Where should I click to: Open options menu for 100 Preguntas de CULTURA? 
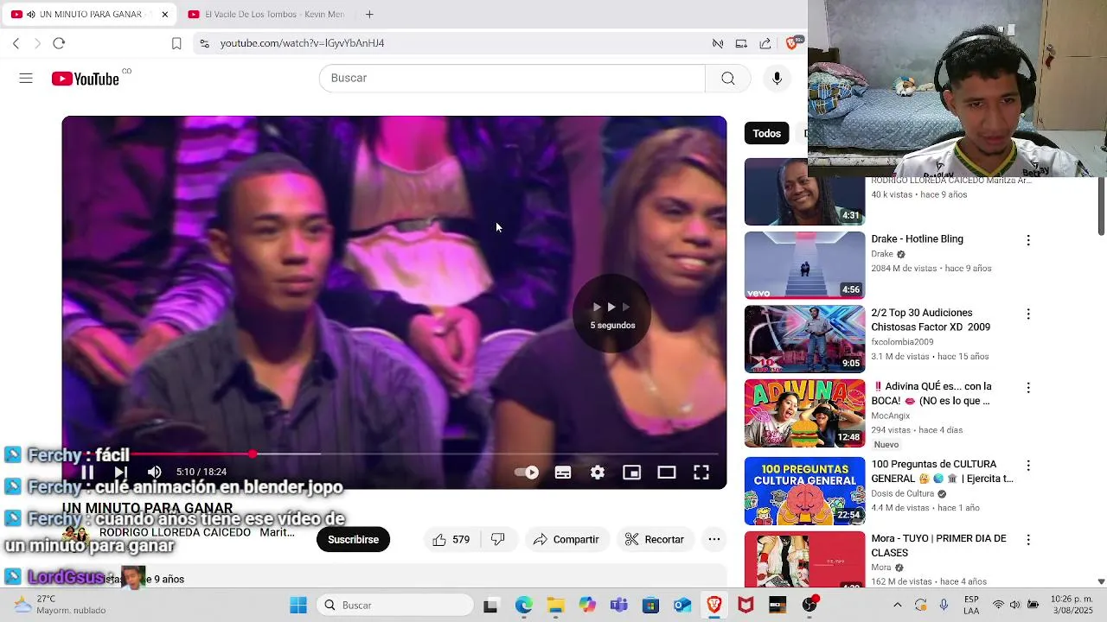1028,466
